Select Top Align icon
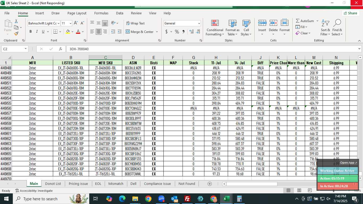The image size is (363, 204). (92, 23)
